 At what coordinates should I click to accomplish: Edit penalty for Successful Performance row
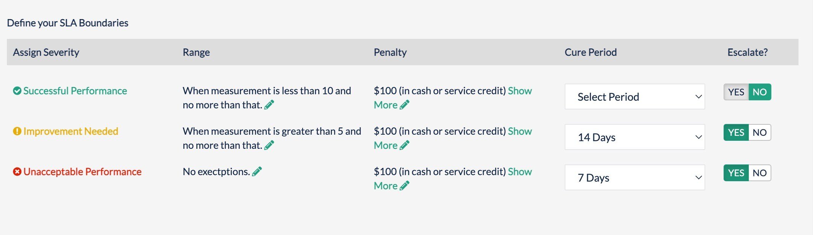[405, 105]
